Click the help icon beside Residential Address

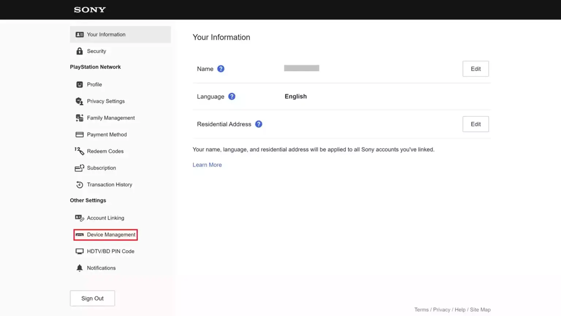pos(259,124)
